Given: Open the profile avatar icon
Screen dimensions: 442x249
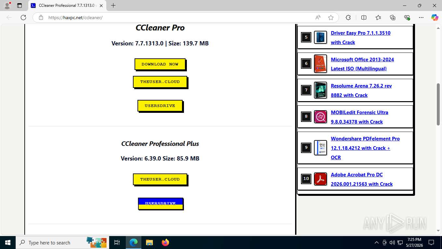Looking at the screenshot, I should (x=7, y=6).
